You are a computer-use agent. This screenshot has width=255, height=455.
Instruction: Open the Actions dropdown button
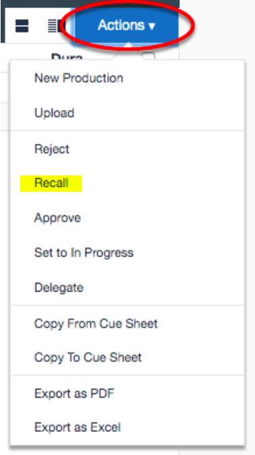[x=126, y=25]
